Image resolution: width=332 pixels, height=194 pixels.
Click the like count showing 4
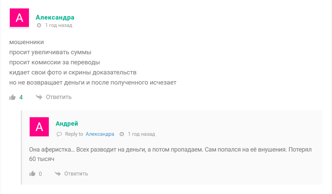pyautogui.click(x=21, y=97)
